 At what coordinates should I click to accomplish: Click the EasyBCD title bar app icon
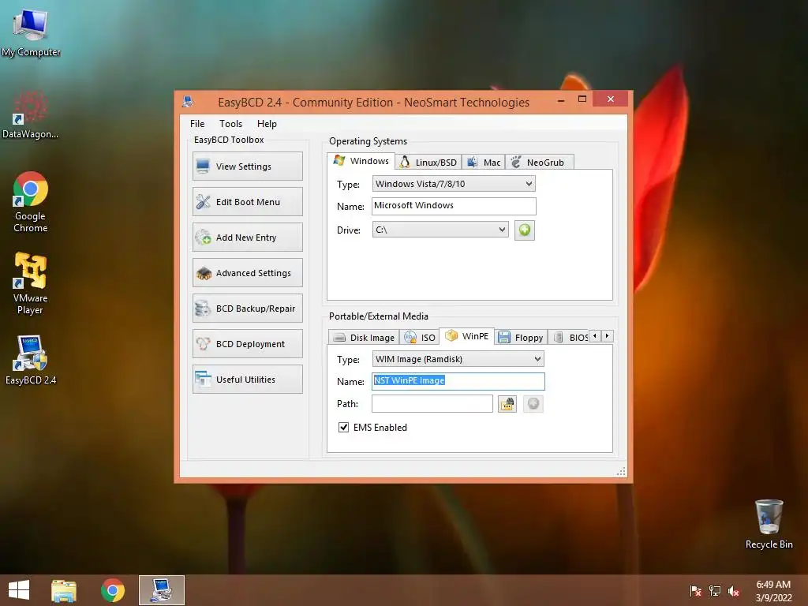click(x=188, y=102)
